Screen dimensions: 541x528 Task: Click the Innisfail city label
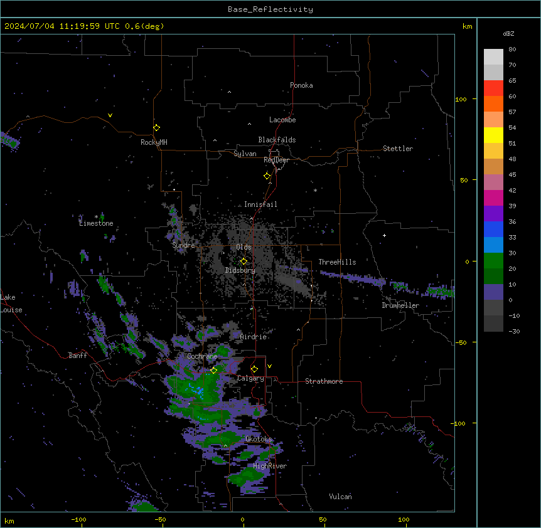click(x=260, y=204)
